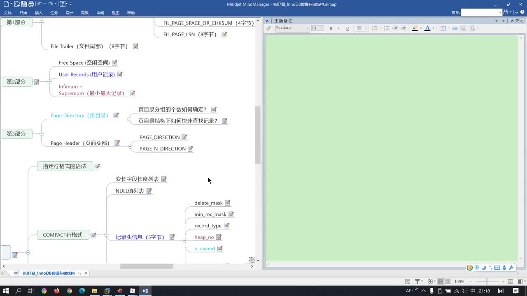The width and height of the screenshot is (527, 296).
Task: Open the Verdana font name dropdown
Action: tap(307, 28)
